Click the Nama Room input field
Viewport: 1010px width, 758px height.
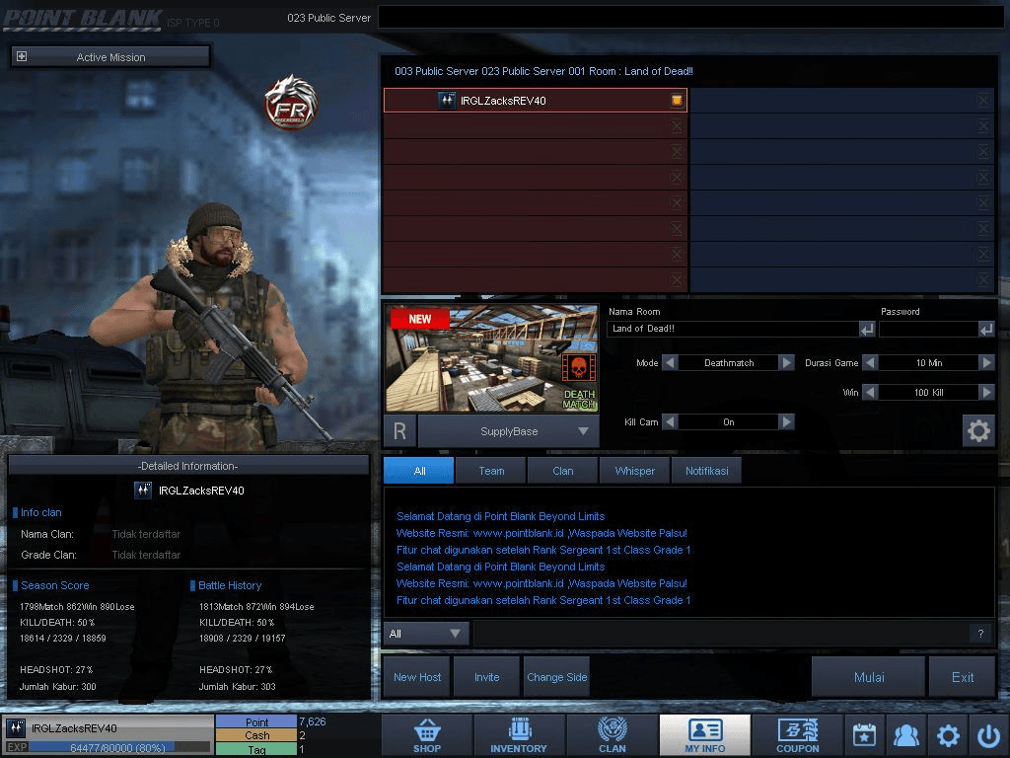(x=733, y=329)
